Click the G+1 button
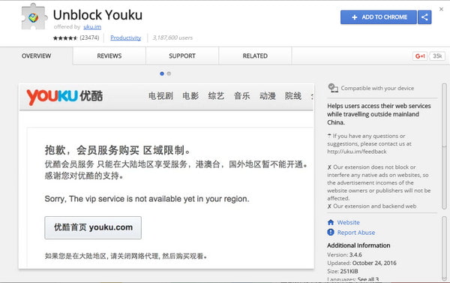The height and width of the screenshot is (283, 450). tap(420, 56)
